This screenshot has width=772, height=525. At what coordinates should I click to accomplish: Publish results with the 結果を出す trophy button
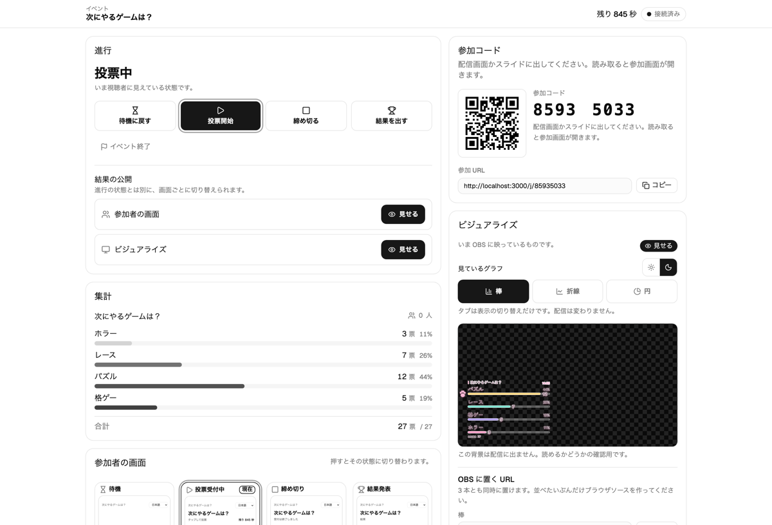[391, 116]
